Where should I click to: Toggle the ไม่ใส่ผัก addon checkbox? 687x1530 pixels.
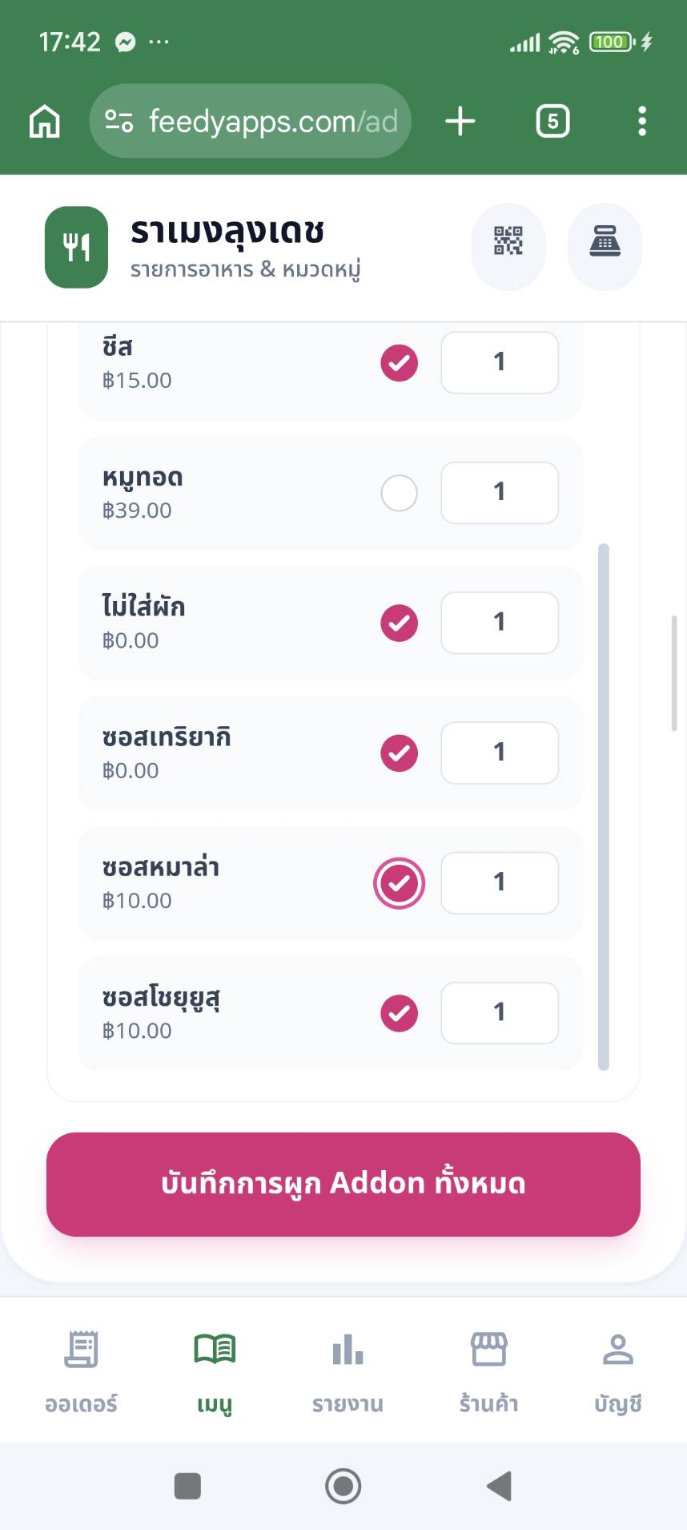[x=399, y=623]
